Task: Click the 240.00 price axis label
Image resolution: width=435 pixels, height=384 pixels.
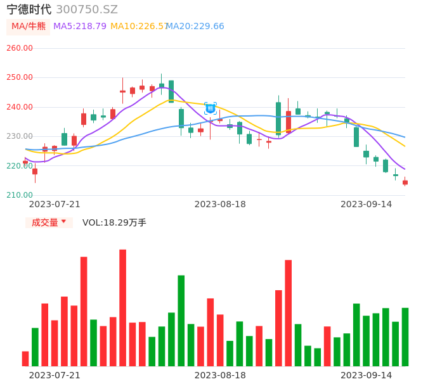Action: 20,106
